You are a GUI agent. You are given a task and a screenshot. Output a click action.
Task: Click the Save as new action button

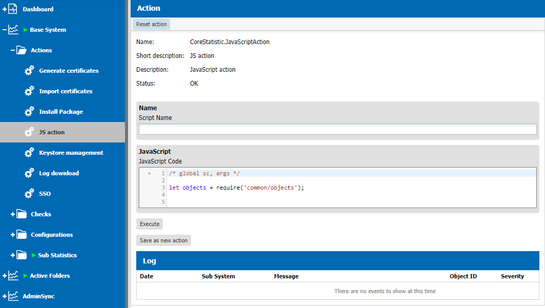point(163,240)
